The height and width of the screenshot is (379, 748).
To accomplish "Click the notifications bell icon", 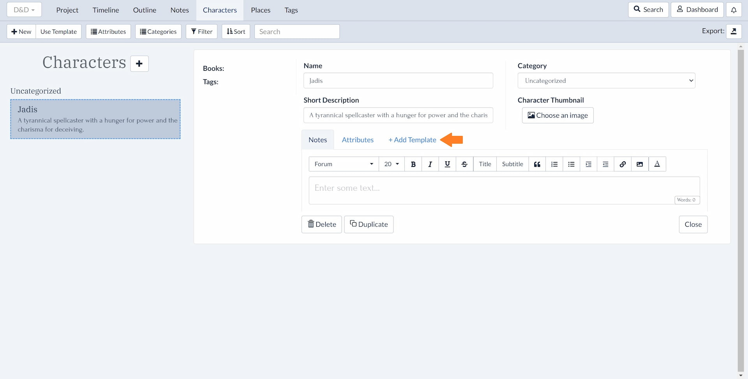I will click(x=734, y=10).
